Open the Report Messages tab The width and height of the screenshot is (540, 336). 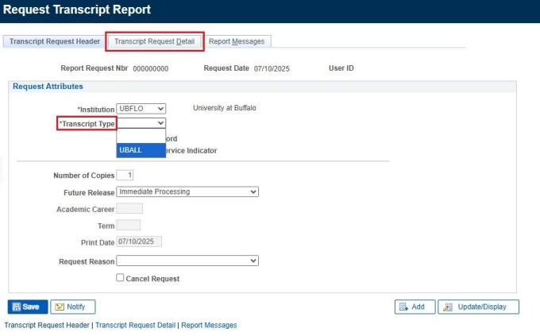click(237, 41)
